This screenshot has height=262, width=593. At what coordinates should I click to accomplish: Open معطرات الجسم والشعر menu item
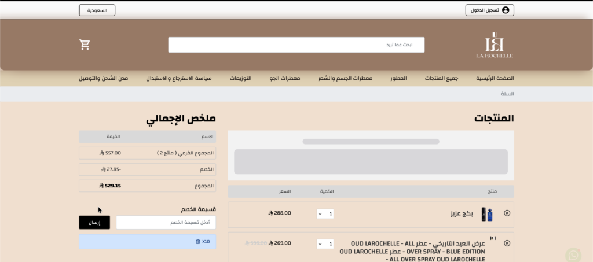tap(345, 78)
